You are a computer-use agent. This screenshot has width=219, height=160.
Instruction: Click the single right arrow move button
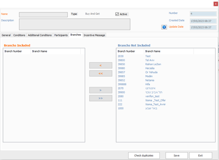point(101,90)
